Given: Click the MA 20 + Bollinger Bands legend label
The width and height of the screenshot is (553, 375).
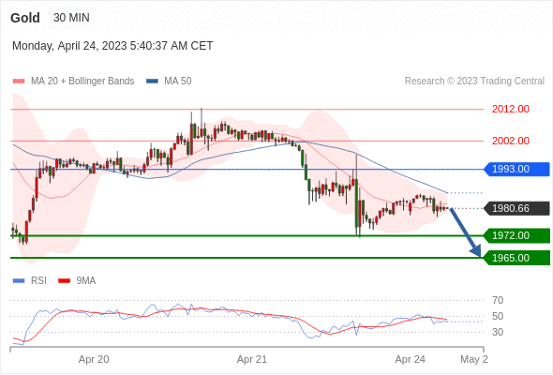Looking at the screenshot, I should coord(82,82).
